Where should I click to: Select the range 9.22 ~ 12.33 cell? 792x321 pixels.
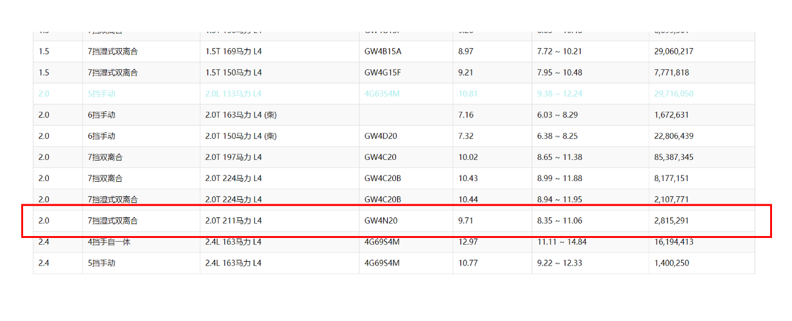[x=560, y=263]
